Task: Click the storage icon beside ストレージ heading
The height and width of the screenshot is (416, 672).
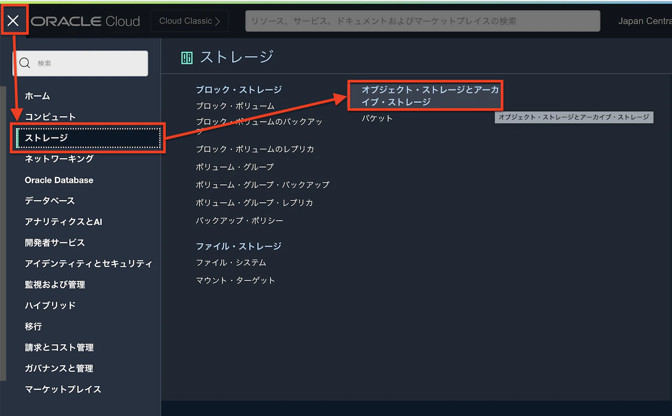Action: click(x=187, y=58)
